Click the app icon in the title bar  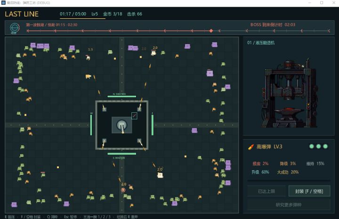click(x=3, y=3)
